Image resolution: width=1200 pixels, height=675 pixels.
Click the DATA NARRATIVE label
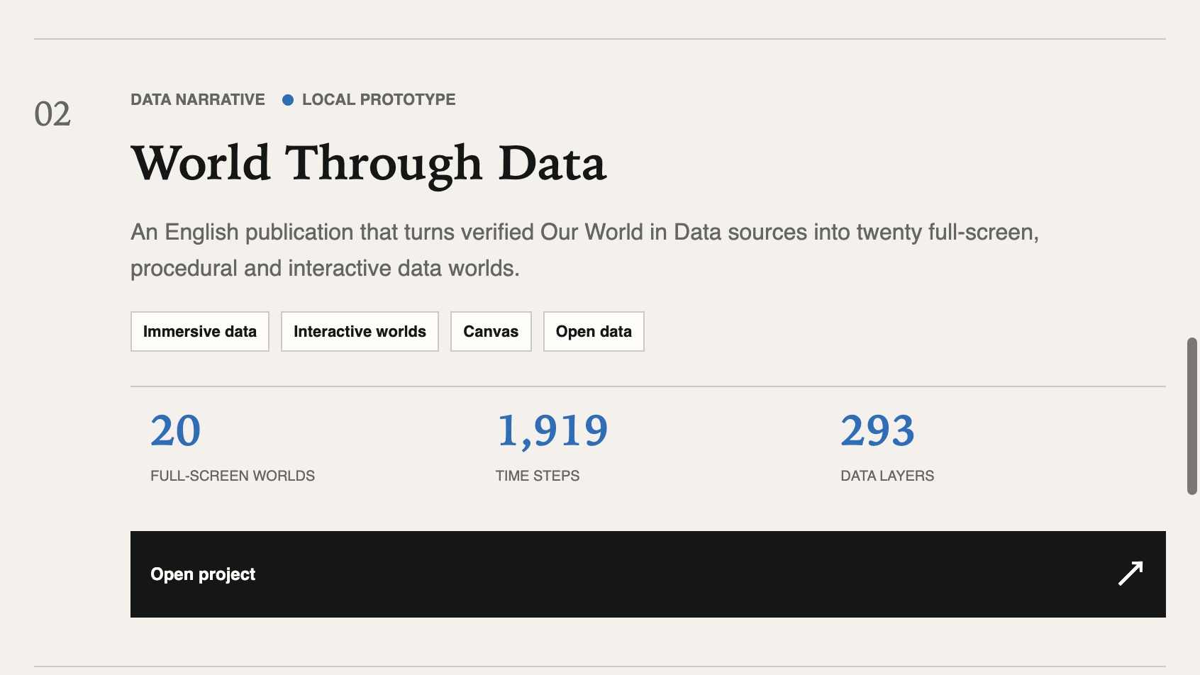[x=198, y=100]
